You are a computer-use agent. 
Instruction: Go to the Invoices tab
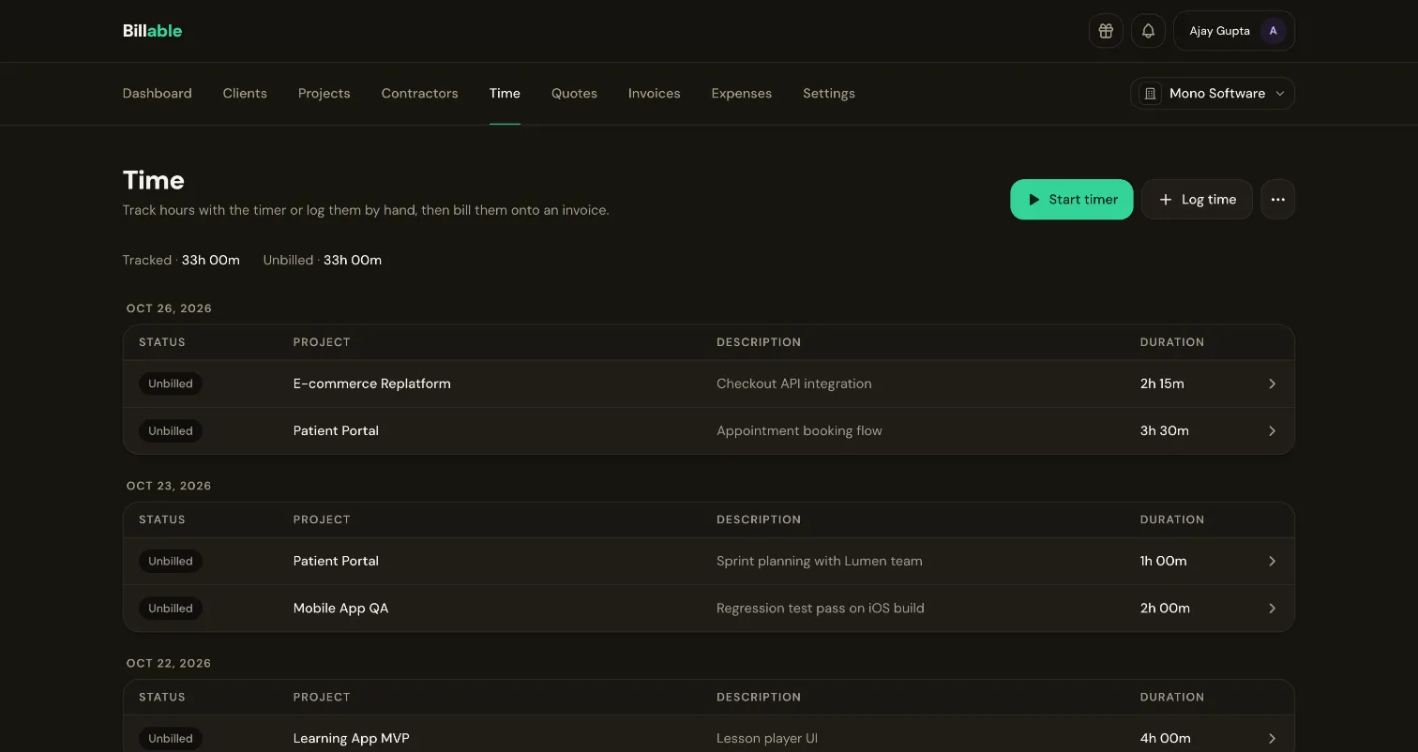click(x=655, y=94)
